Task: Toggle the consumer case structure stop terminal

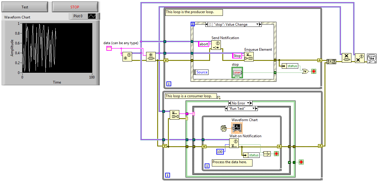Action: [x=301, y=162]
